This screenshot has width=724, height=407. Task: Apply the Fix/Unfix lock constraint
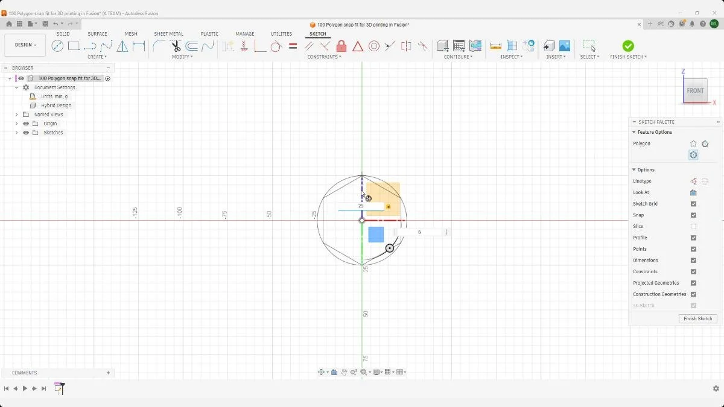(341, 46)
